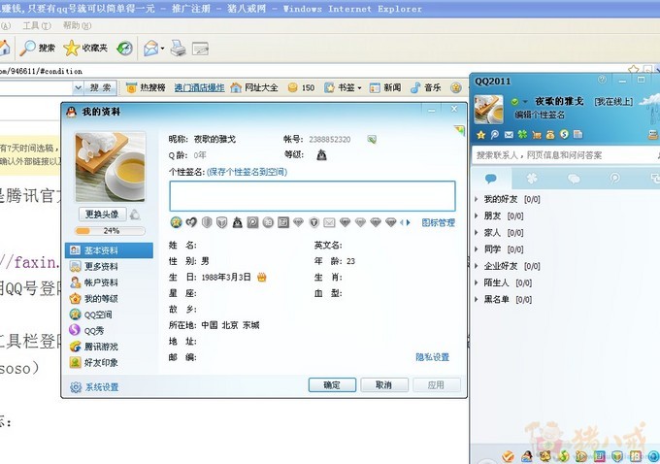Viewport: 660px width, 464px height.
Task: Open 好友印象 entry in profile sidebar
Action: click(94, 362)
